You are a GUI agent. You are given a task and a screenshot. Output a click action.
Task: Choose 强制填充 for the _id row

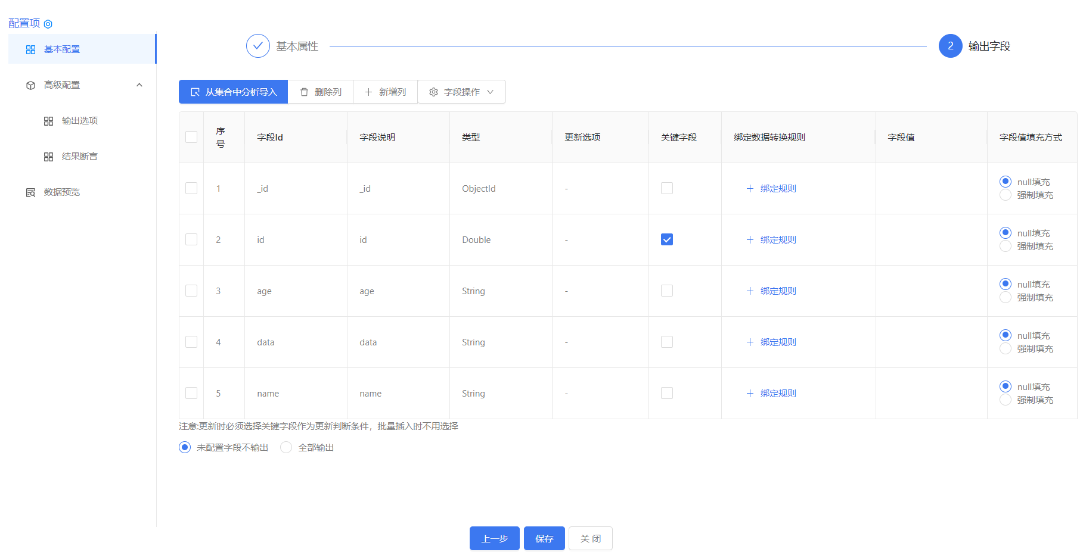(1006, 195)
